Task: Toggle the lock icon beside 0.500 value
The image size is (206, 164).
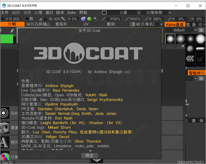Action: [x=45, y=19]
